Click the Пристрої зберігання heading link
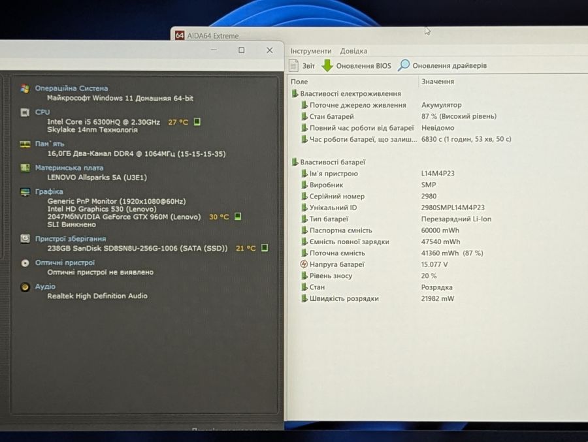Image resolution: width=588 pixels, height=442 pixels. 70,239
